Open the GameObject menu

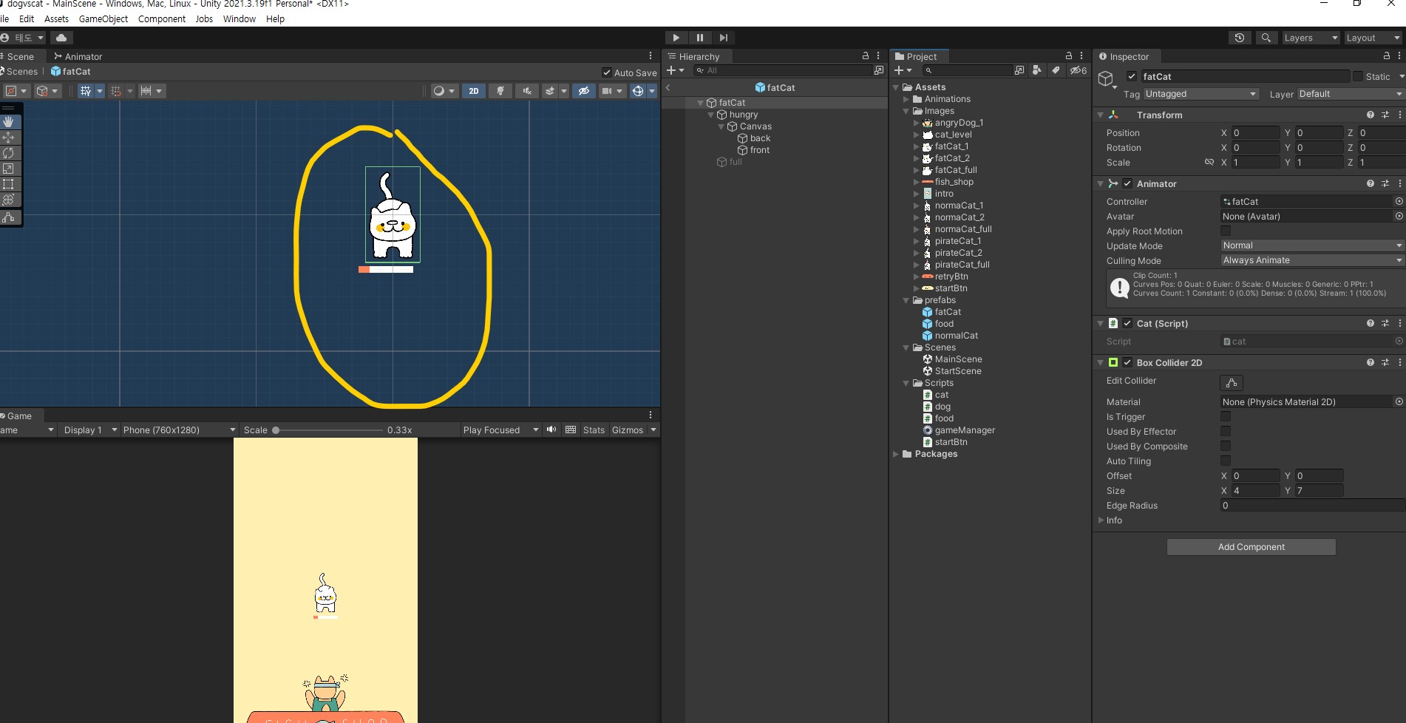coord(103,19)
